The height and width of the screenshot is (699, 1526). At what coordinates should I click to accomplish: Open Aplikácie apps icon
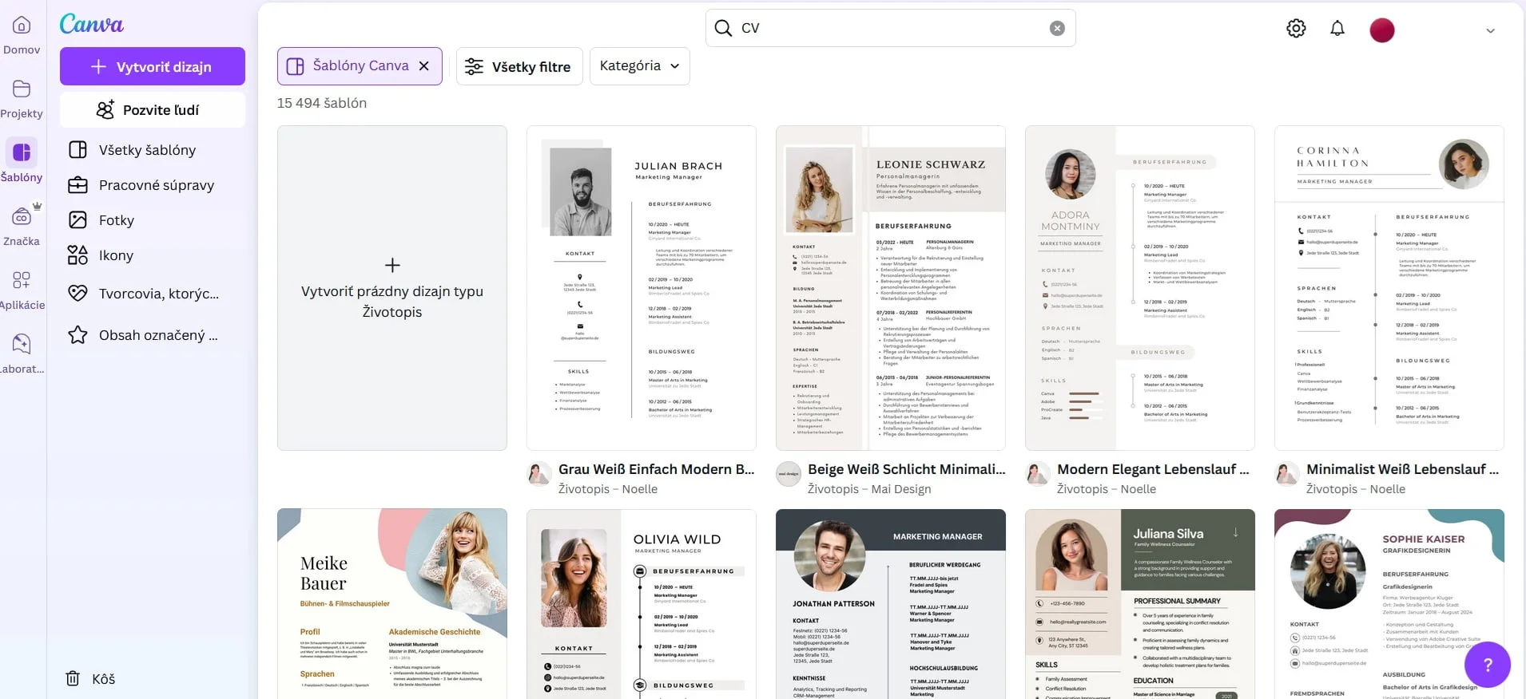(22, 281)
